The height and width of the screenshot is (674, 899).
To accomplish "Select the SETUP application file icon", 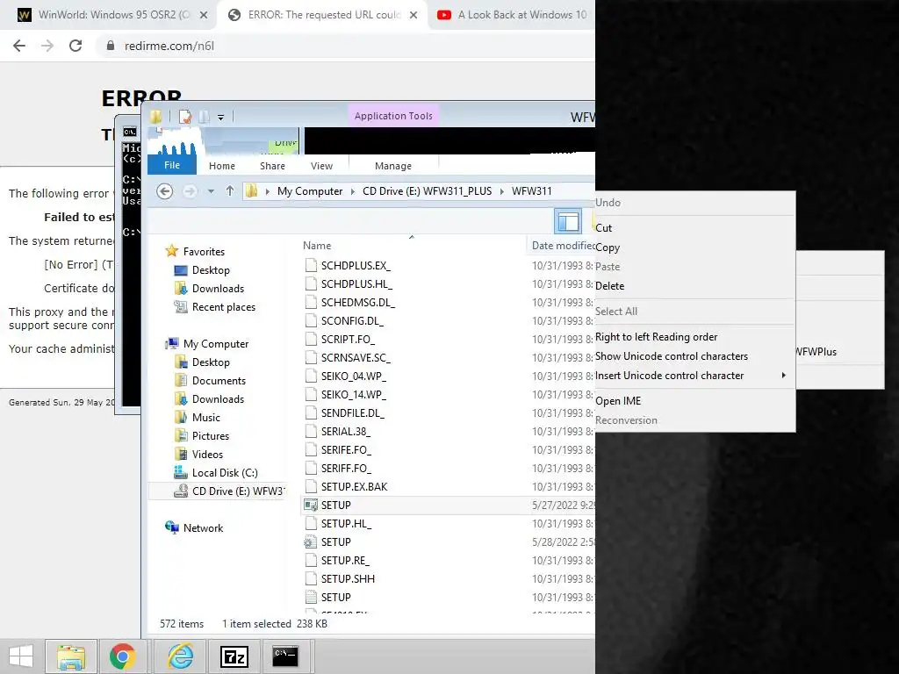I will [x=311, y=505].
